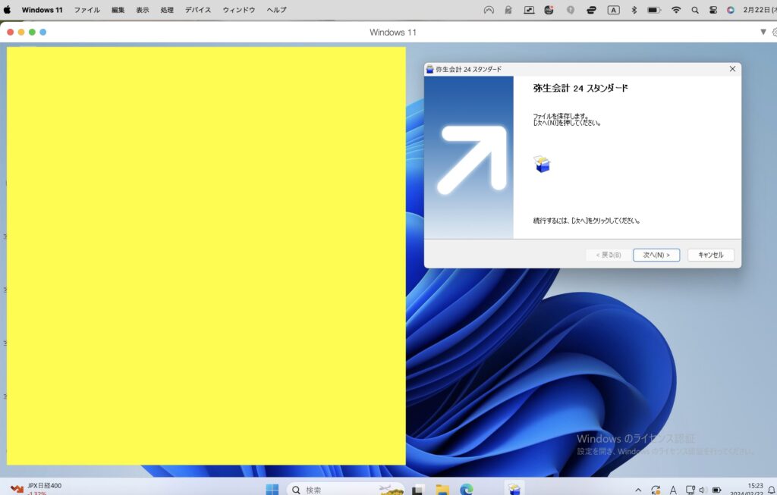This screenshot has width=777, height=495.
Task: Click the IME A indicator in the system tray
Action: (673, 490)
